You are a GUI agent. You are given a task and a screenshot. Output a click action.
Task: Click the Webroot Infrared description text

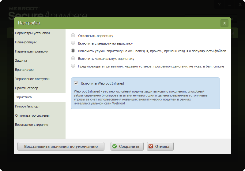pos(141,97)
